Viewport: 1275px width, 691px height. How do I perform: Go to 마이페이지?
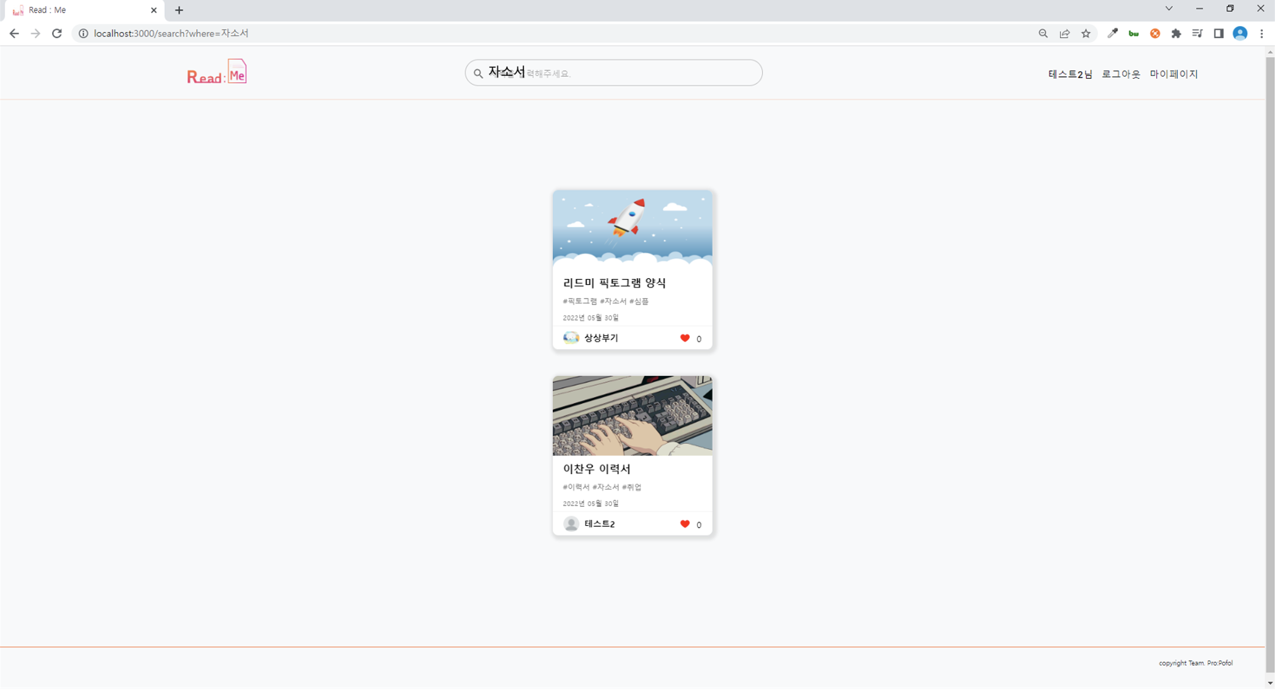pyautogui.click(x=1173, y=74)
